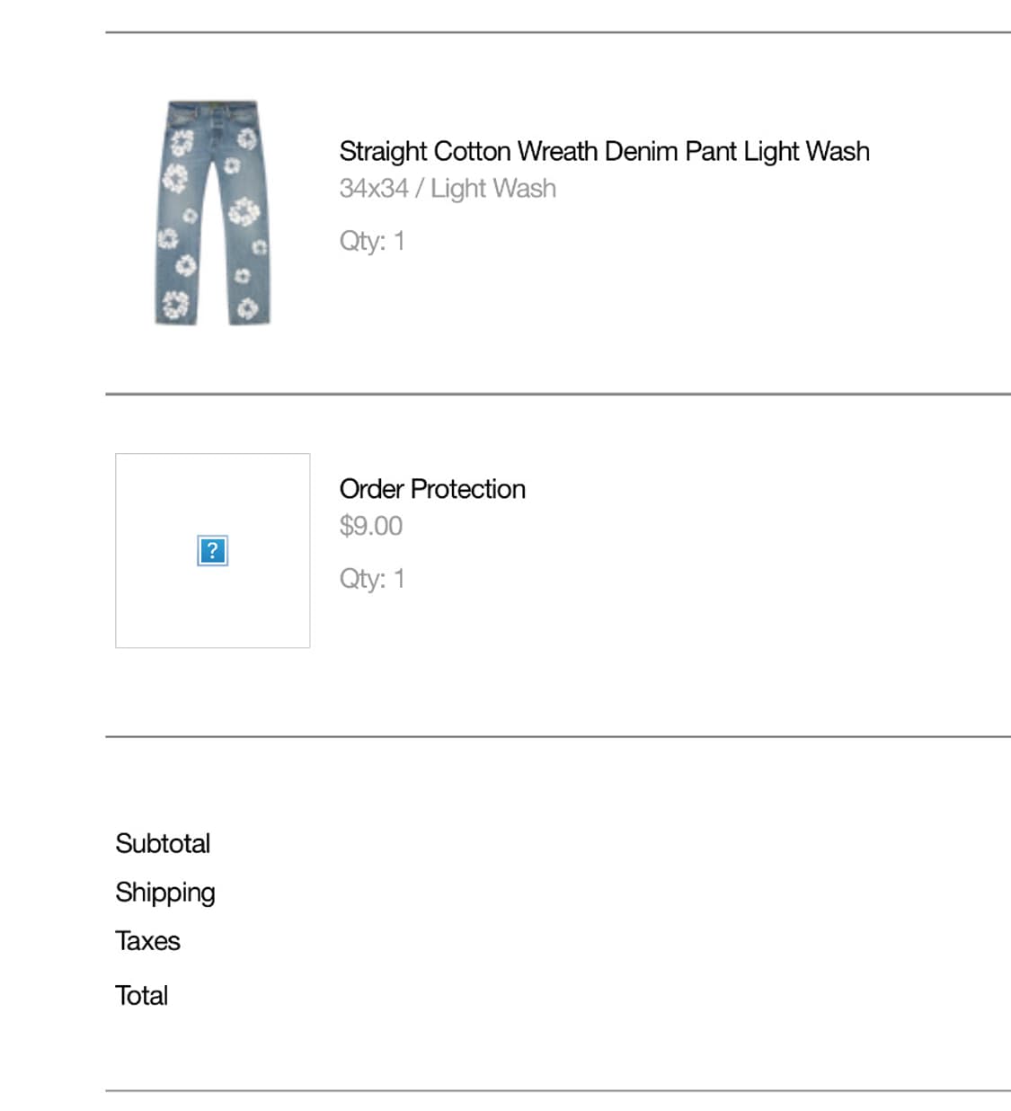Click the blue question mark broken-image icon
The image size is (1011, 1111).
click(x=212, y=550)
